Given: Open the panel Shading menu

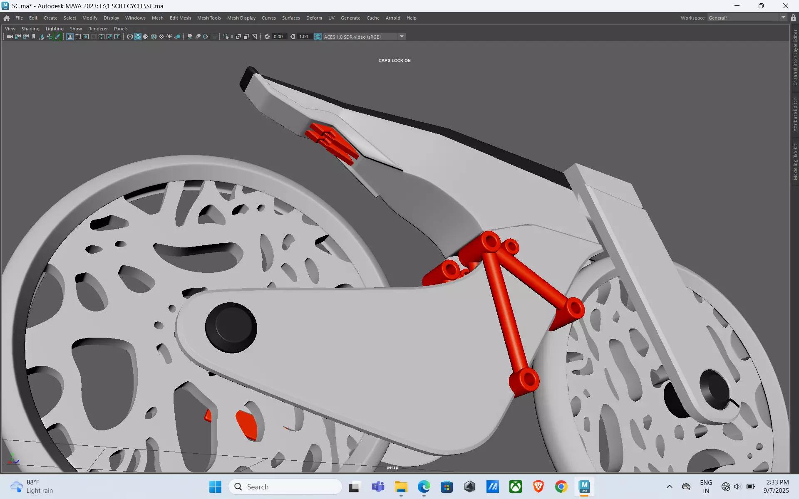Looking at the screenshot, I should (x=30, y=29).
